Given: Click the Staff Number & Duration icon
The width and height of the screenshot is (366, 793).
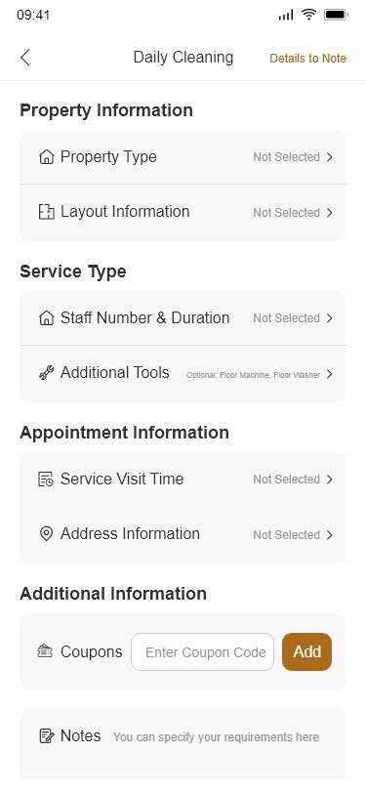Looking at the screenshot, I should (46, 318).
